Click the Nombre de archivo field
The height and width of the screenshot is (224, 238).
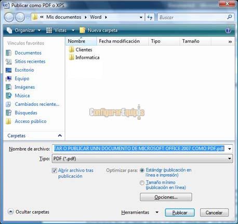click(142, 149)
